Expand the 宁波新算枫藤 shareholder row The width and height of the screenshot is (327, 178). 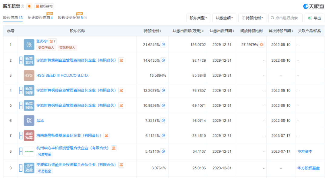pos(21,91)
